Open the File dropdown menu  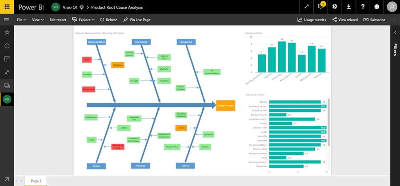(22, 20)
